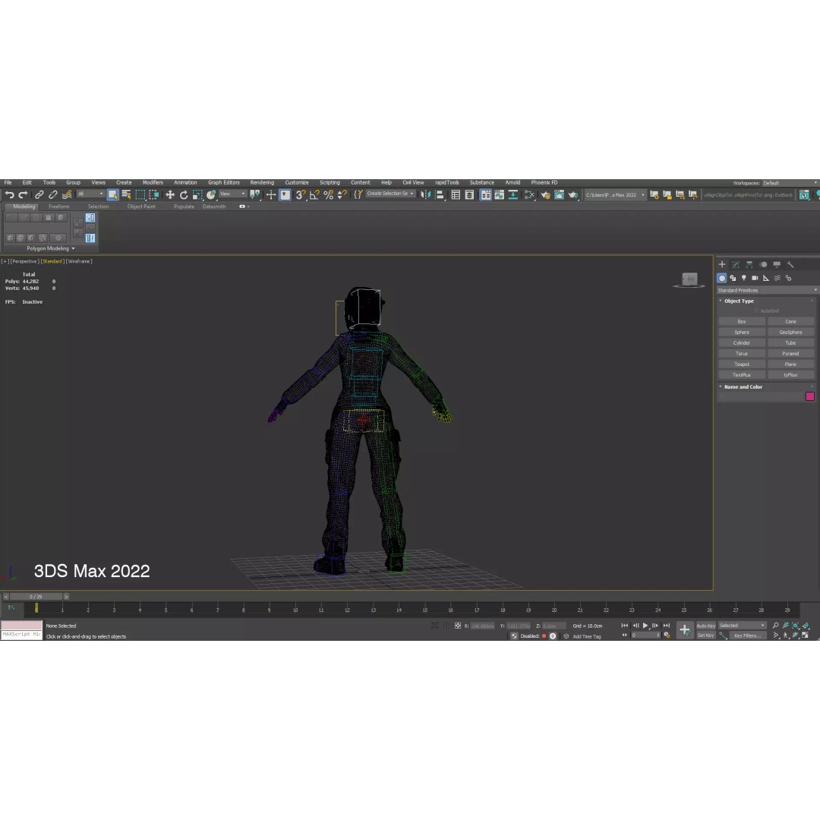Select the Scale tool icon
Image resolution: width=820 pixels, height=820 pixels.
point(197,195)
